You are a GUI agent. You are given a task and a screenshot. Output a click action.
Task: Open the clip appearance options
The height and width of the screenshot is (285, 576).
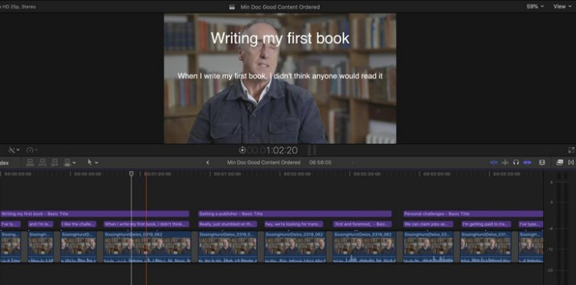[542, 163]
